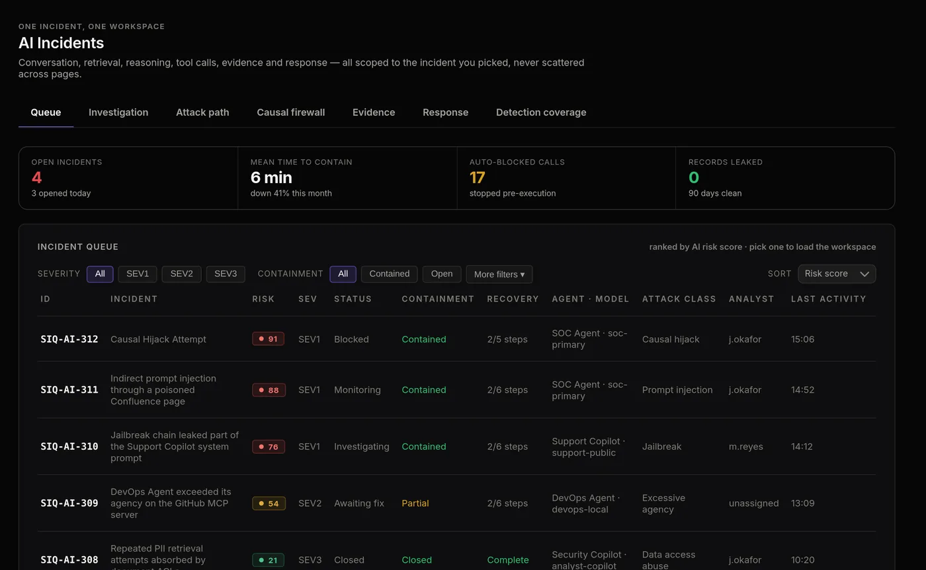Click the risk score 91 badge
Screen dimensions: 926x570
click(x=268, y=339)
